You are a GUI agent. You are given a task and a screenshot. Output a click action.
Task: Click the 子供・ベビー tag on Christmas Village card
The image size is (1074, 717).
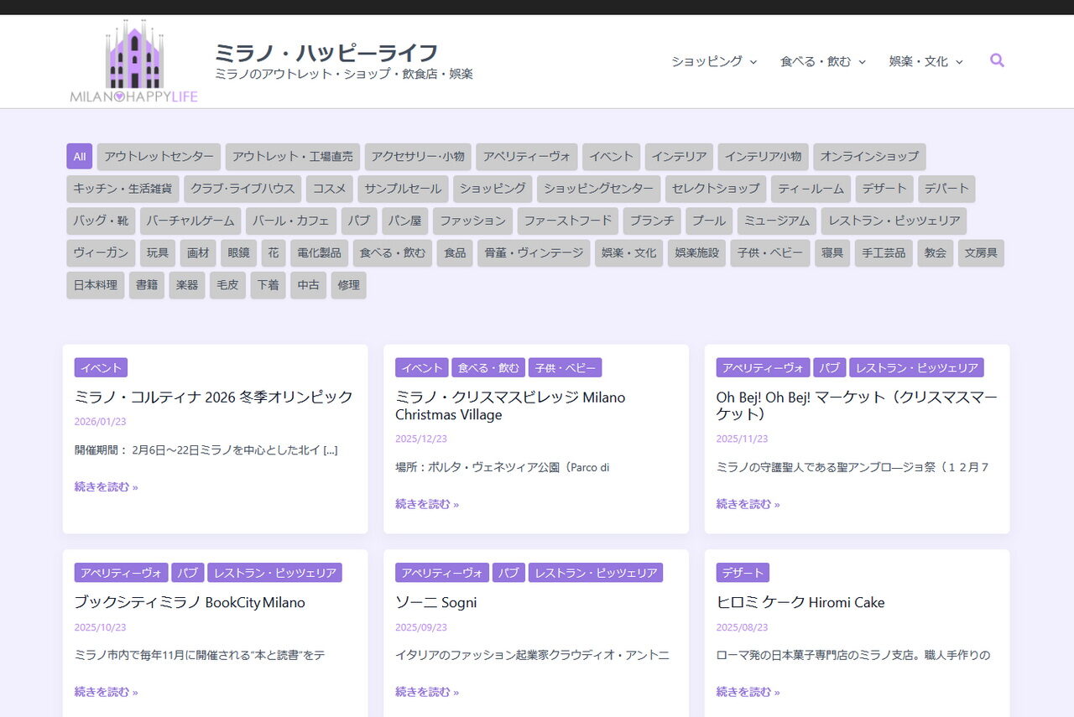pos(565,367)
